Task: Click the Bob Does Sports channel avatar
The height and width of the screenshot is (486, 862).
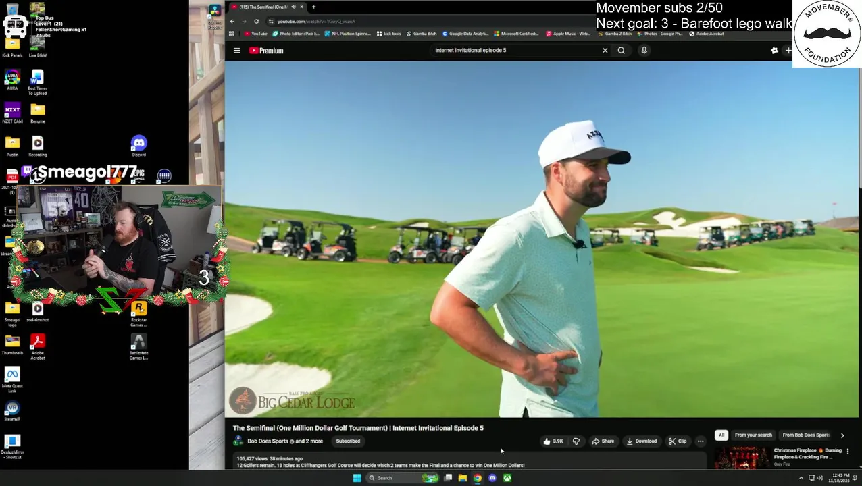Action: [x=238, y=441]
